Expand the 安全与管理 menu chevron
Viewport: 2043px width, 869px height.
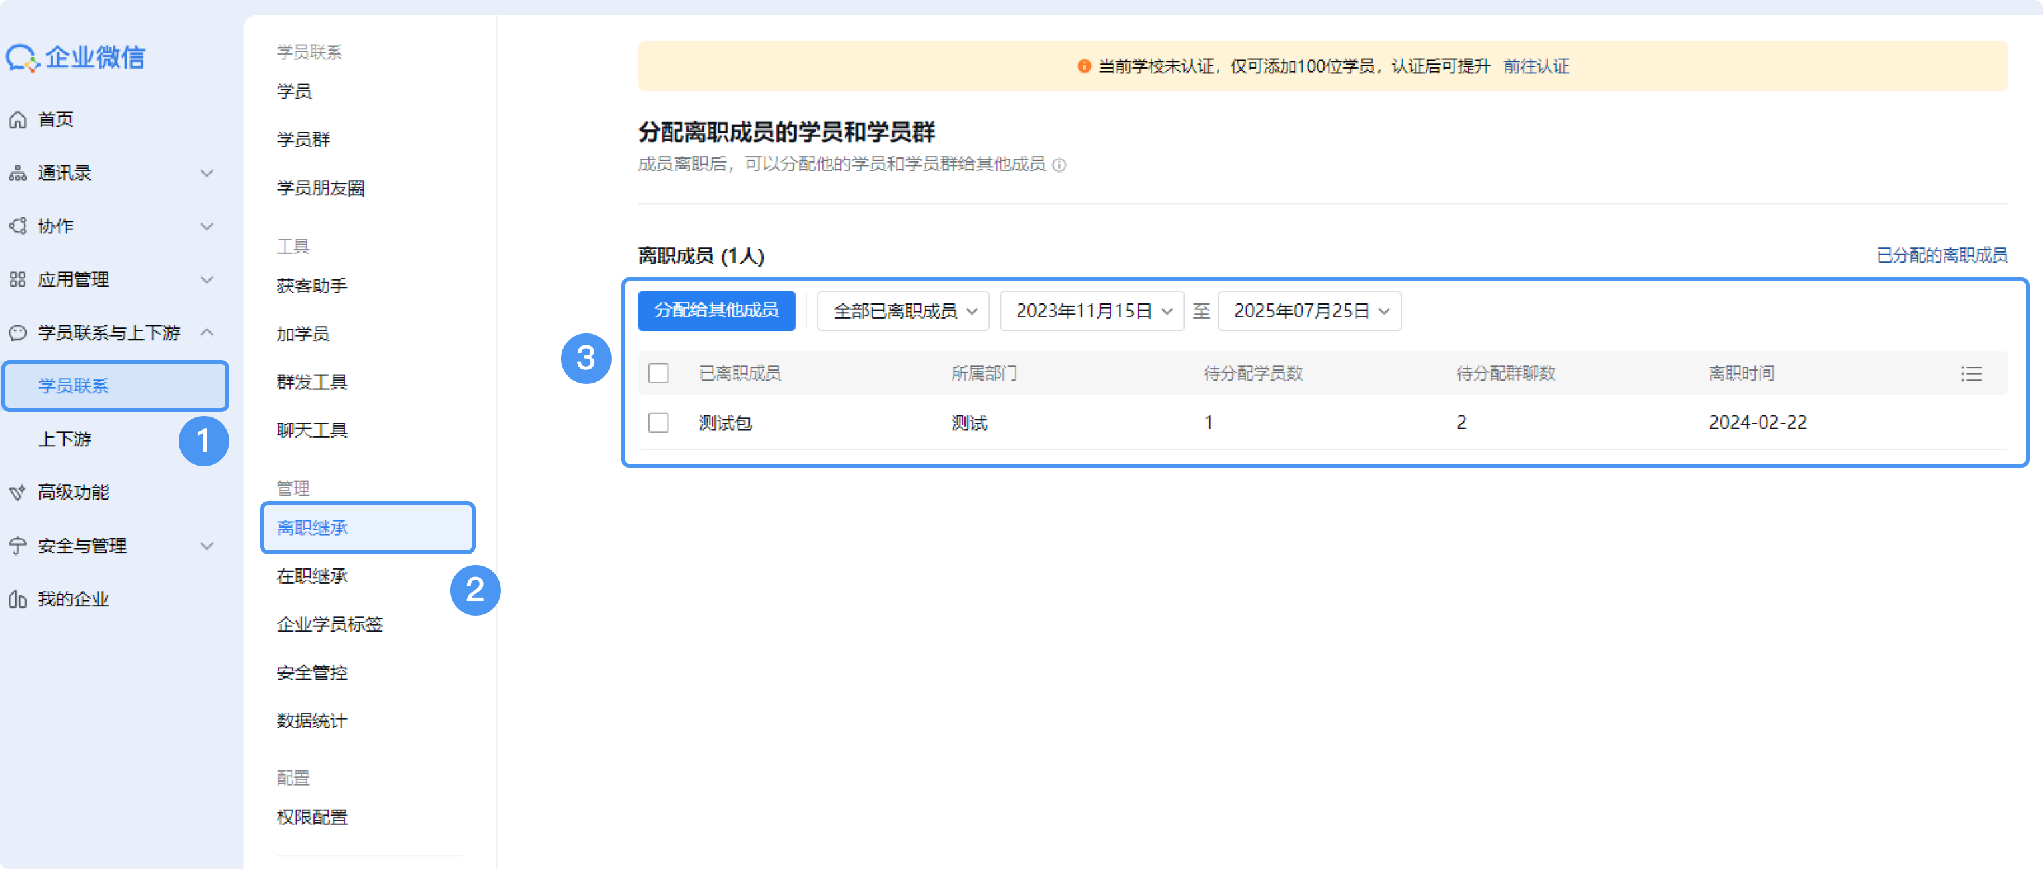[x=207, y=546]
